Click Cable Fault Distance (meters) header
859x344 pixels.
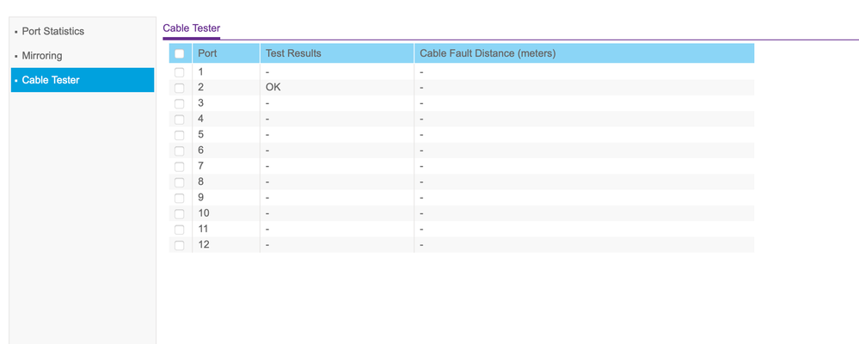(584, 53)
